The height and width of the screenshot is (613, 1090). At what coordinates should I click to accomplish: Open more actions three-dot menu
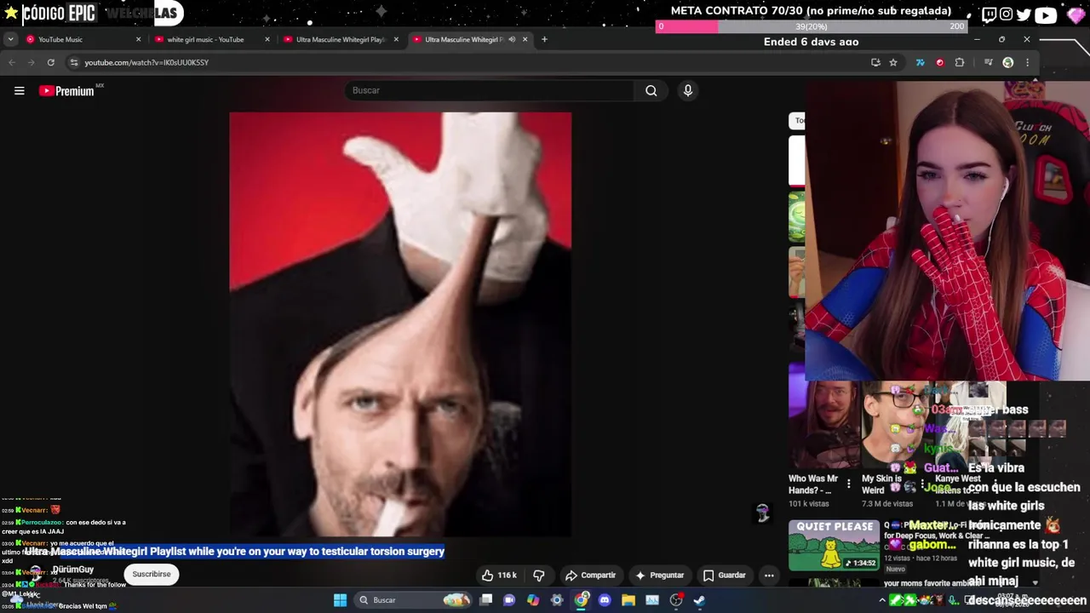point(769,576)
